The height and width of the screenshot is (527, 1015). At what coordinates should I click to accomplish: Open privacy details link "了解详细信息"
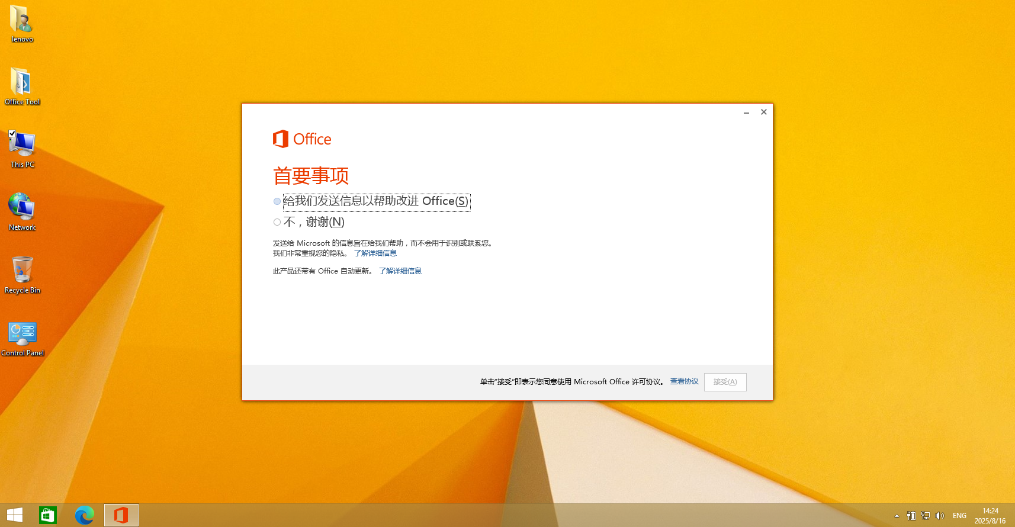click(375, 253)
